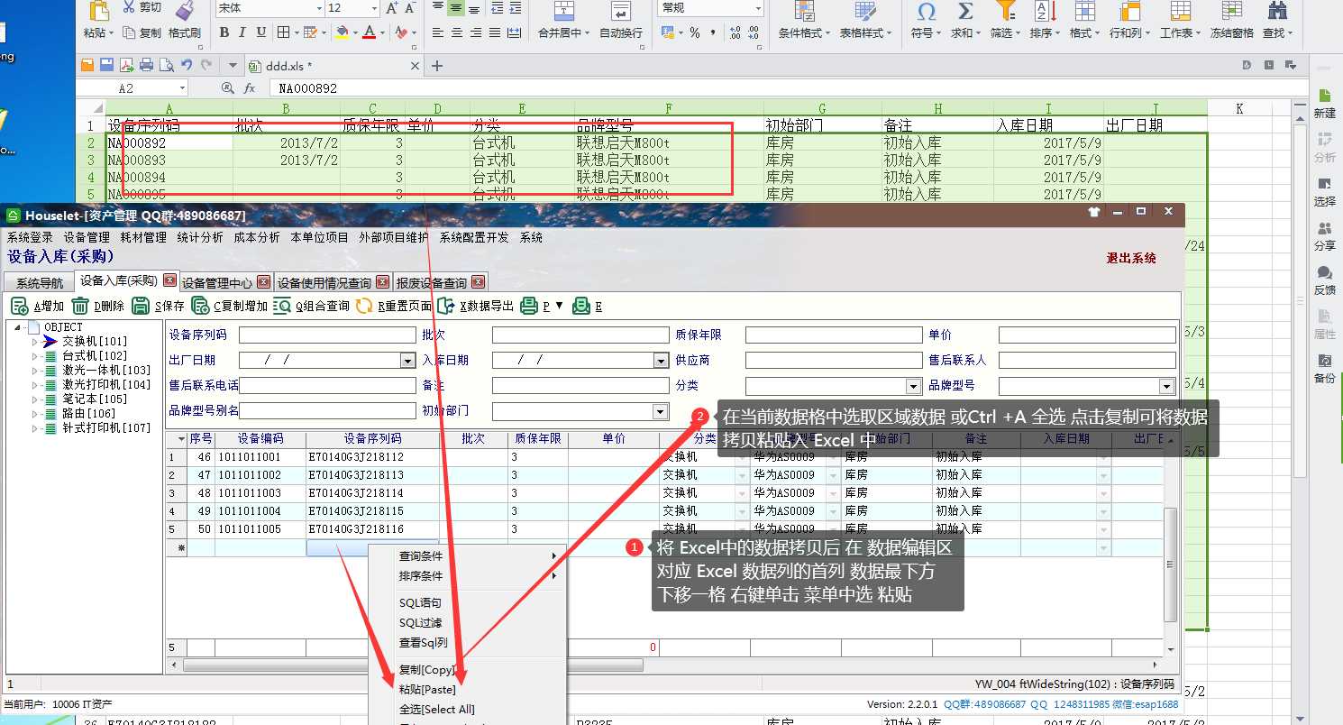Viewport: 1343px width, 725px height.
Task: Switch to 系统导航 tab
Action: 40,282
